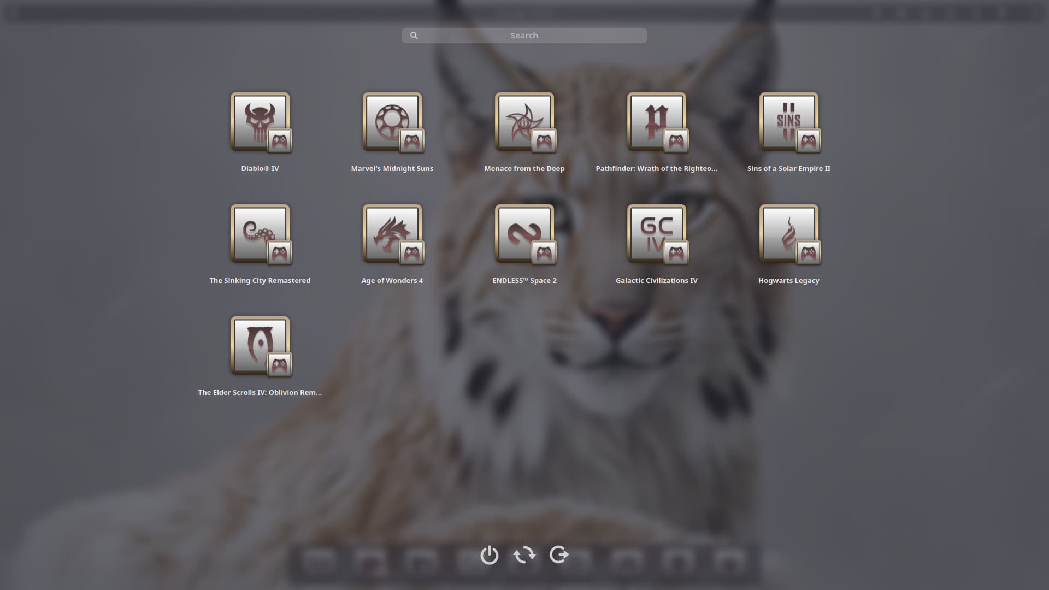Launch Hogwarts Legacy flame icon
Image resolution: width=1049 pixels, height=590 pixels.
788,234
